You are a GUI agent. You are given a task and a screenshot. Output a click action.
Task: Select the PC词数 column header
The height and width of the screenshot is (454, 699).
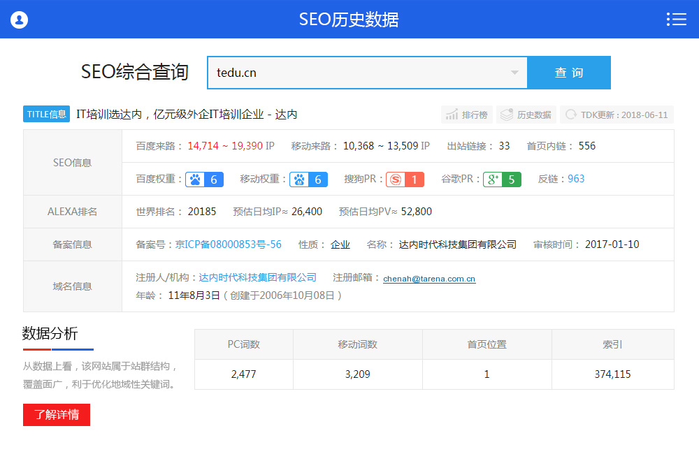tap(243, 344)
